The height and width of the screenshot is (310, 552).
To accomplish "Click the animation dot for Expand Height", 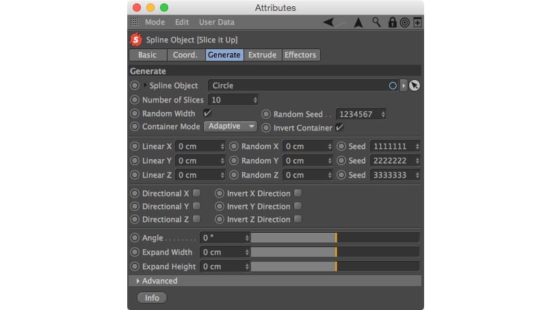I will coord(135,266).
